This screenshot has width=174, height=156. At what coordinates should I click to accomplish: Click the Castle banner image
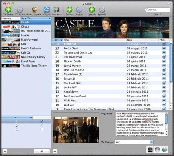(112, 28)
